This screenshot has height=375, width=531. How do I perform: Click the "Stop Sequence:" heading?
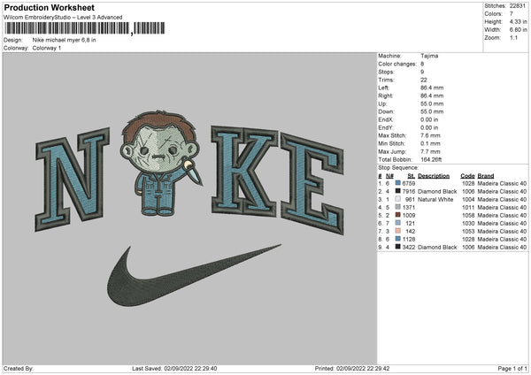[398, 167]
